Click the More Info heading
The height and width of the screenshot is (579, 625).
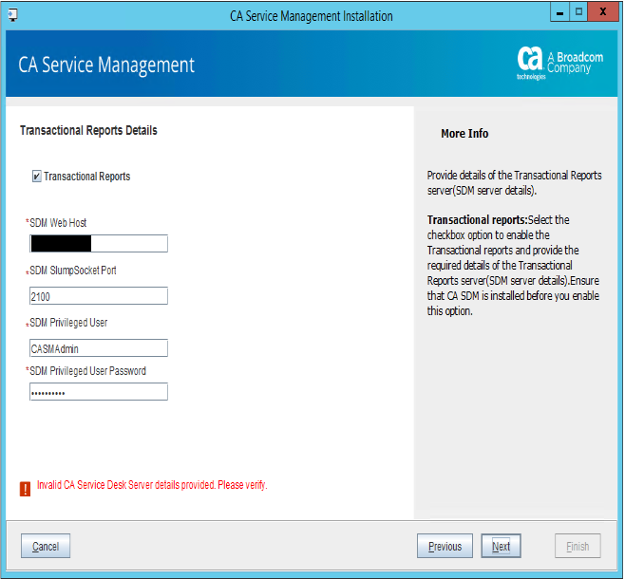(464, 134)
